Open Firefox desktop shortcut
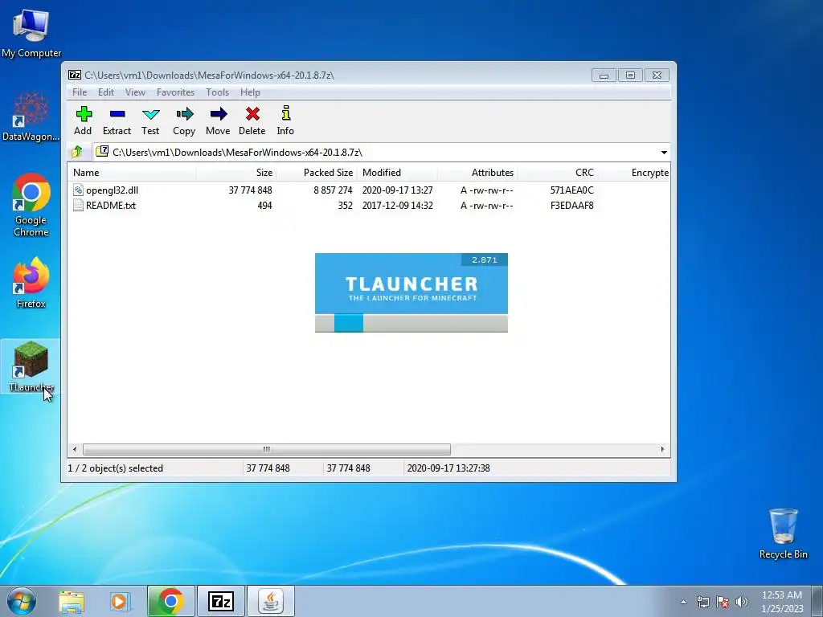823x617 pixels. tap(31, 284)
